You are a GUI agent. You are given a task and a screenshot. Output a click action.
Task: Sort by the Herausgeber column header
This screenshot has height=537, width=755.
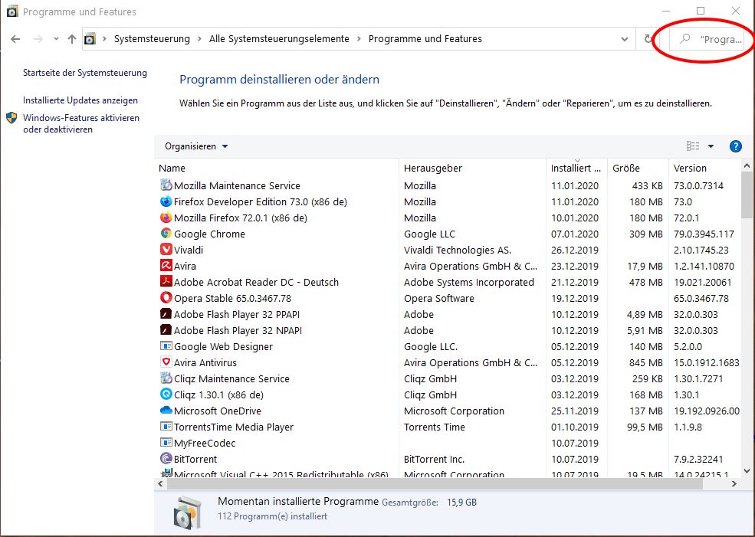[433, 168]
